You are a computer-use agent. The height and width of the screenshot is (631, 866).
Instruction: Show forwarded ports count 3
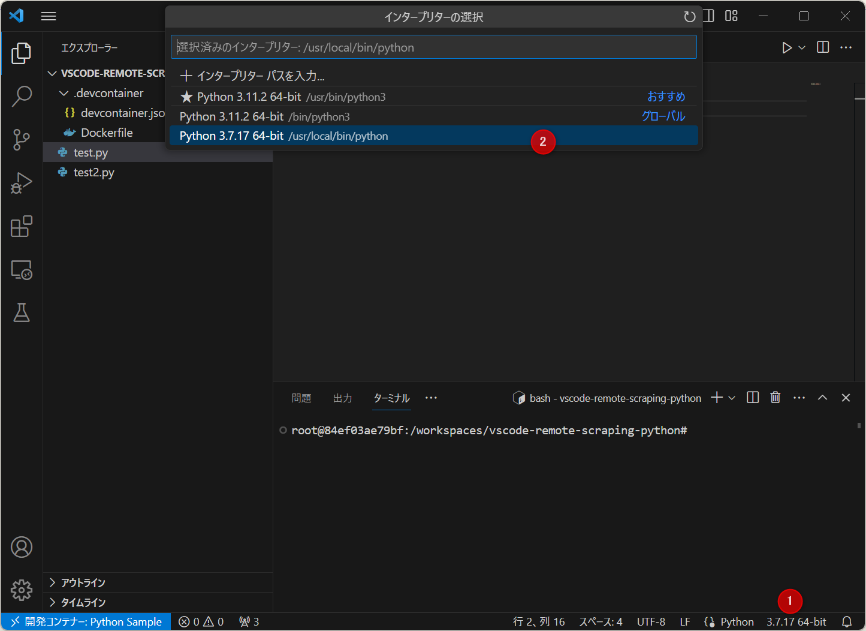249,622
